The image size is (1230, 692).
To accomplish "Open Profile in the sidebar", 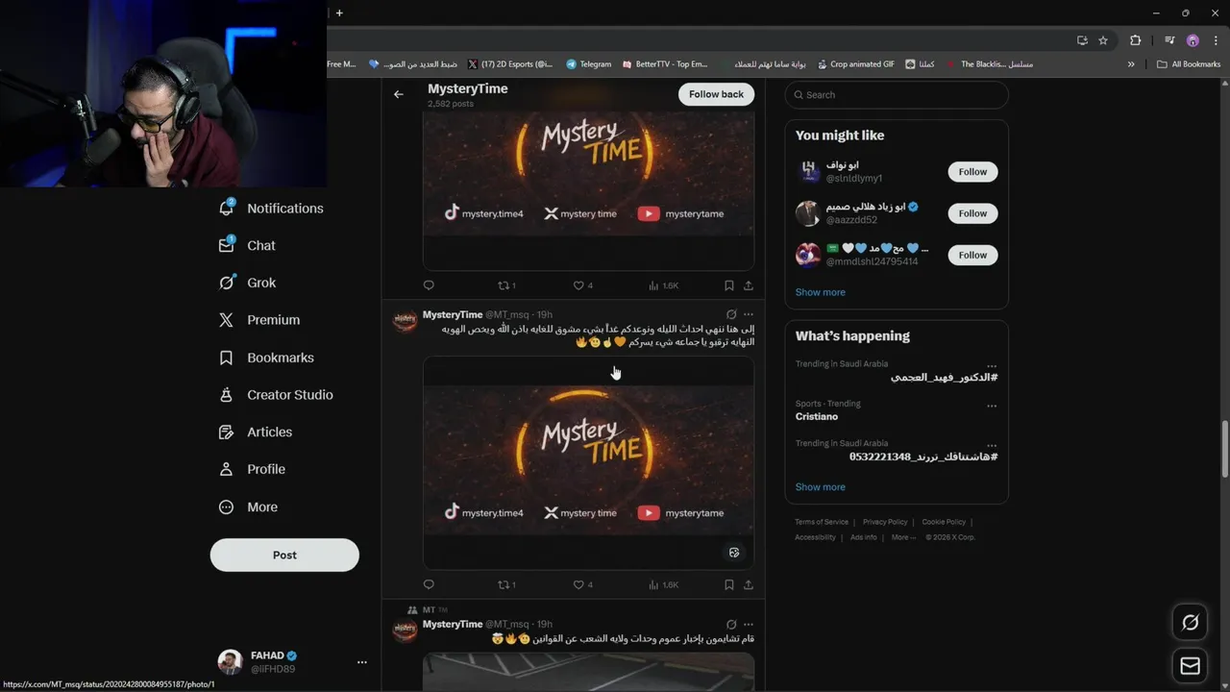I will click(252, 469).
